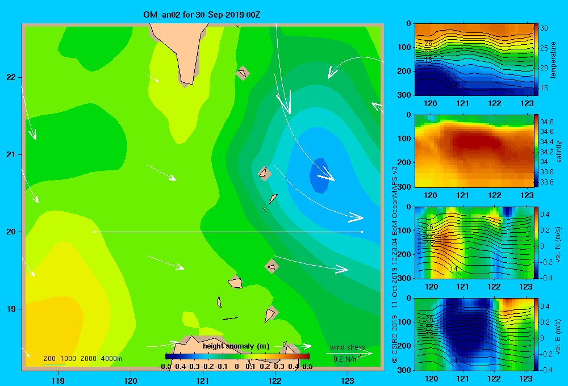
Task: Click the 300 depth label on vel. E panel
Action: (x=404, y=370)
